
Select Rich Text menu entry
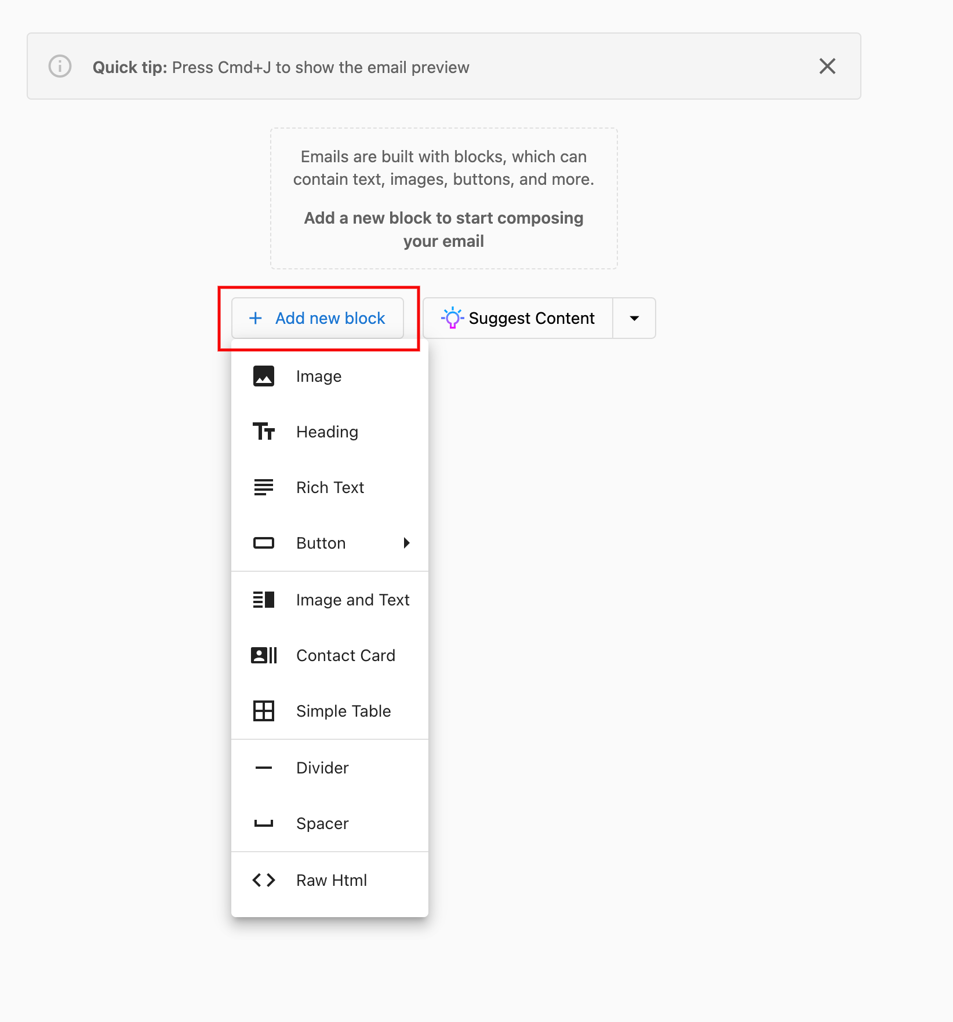(x=330, y=487)
